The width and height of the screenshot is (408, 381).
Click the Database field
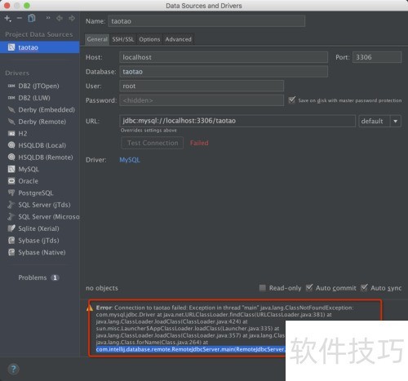224,72
